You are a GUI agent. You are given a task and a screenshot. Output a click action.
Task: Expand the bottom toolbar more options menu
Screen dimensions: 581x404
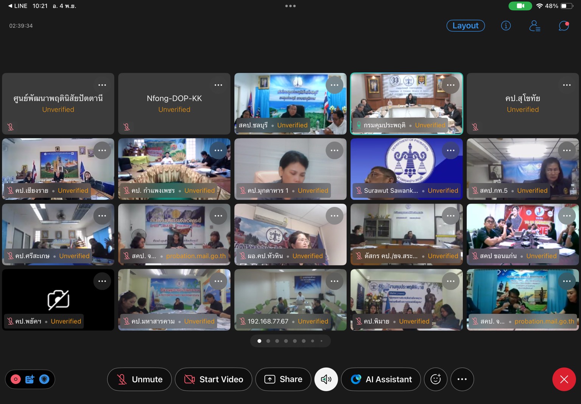[x=462, y=379]
